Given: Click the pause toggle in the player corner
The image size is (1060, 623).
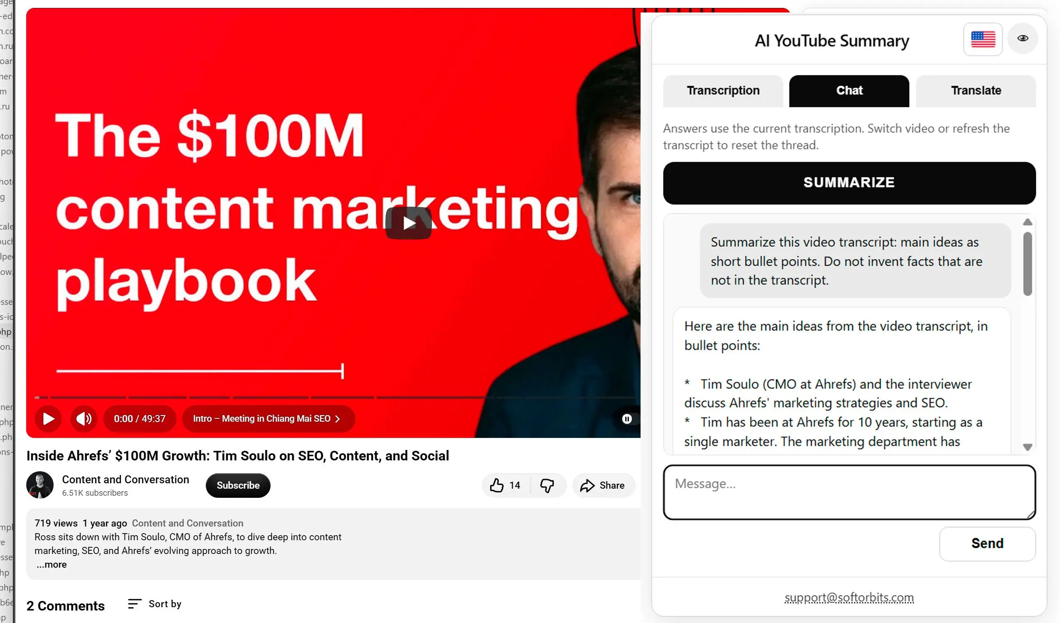Looking at the screenshot, I should pos(627,418).
